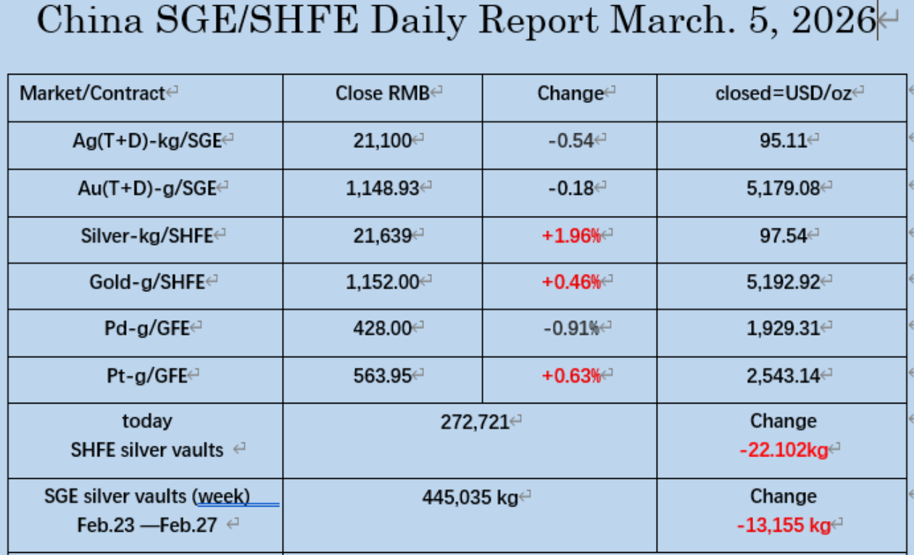Click the Change column header cell
Viewport: 914px width, 555px height.
coord(570,93)
